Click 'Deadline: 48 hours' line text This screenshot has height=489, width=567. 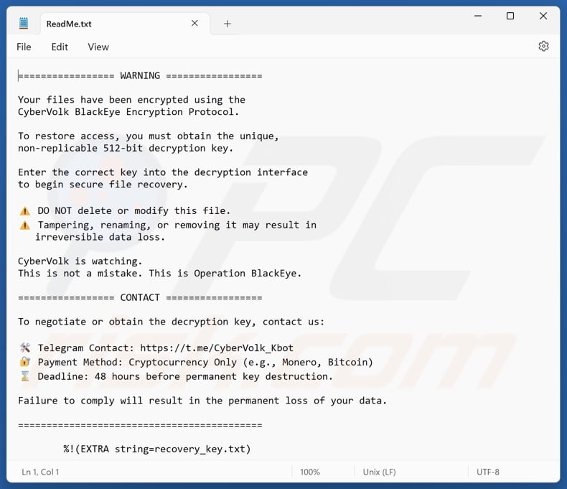[185, 376]
